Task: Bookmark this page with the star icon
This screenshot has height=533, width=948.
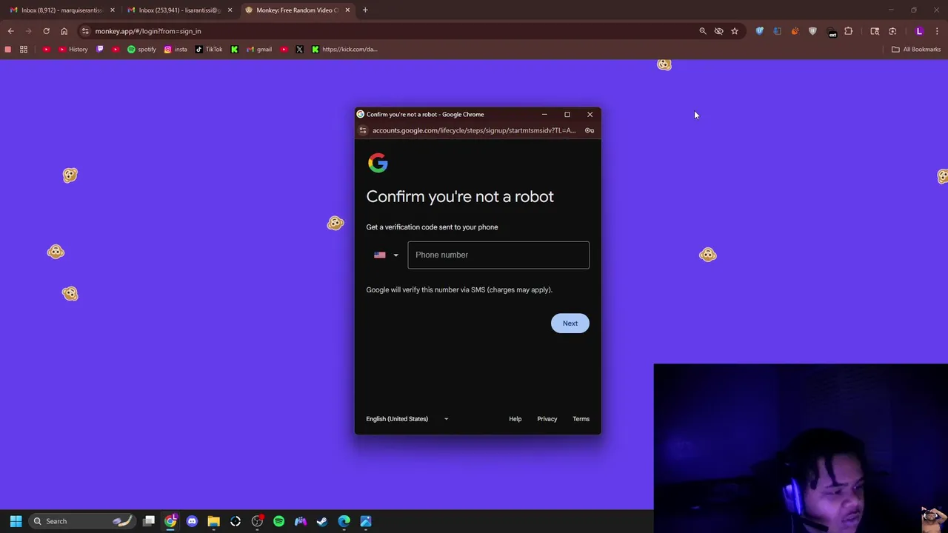Action: pyautogui.click(x=735, y=31)
